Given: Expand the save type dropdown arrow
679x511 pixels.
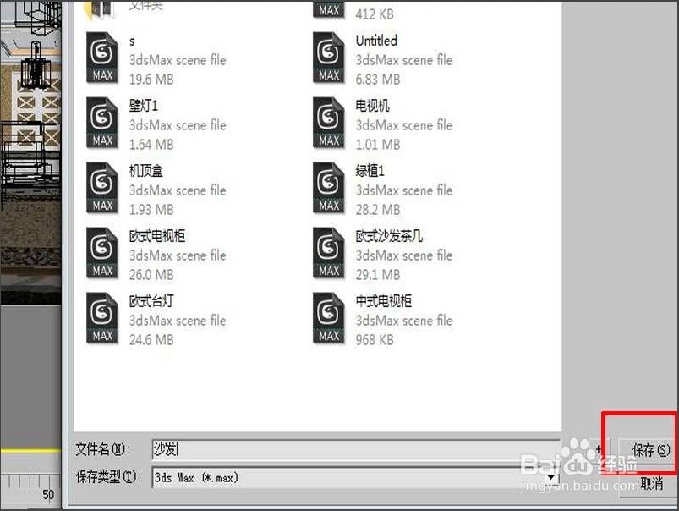Looking at the screenshot, I should [550, 478].
